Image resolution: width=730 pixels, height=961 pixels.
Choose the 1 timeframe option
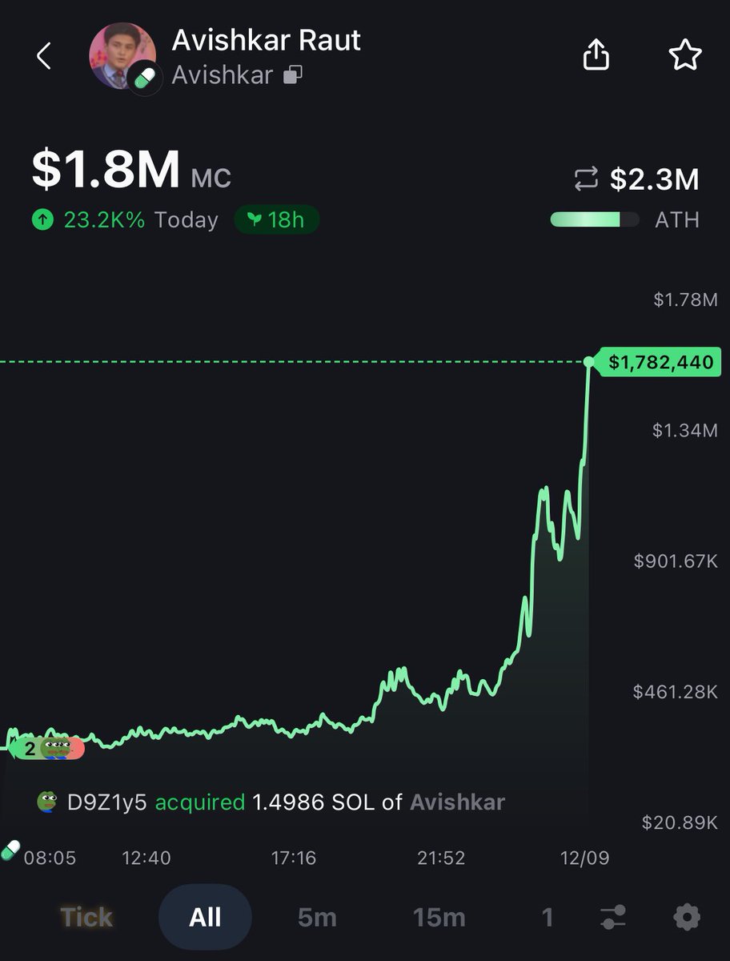point(547,917)
